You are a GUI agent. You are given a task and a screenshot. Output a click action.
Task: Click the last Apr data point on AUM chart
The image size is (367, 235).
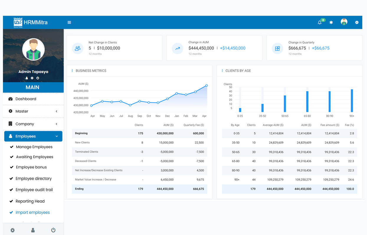click(x=207, y=85)
